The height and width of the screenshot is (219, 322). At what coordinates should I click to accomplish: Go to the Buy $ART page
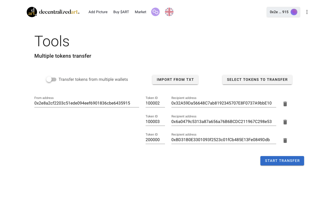coord(121,12)
